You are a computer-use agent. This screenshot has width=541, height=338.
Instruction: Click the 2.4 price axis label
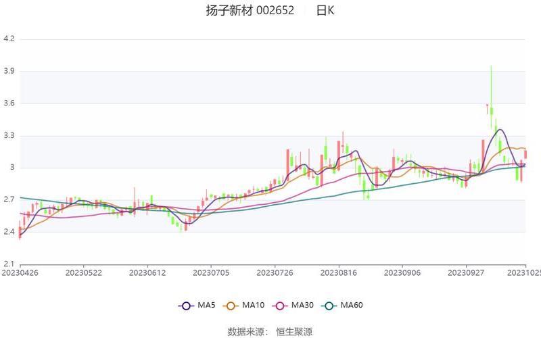[x=9, y=232]
